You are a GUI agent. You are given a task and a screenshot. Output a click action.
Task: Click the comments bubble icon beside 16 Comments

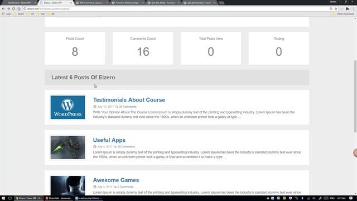pos(115,146)
